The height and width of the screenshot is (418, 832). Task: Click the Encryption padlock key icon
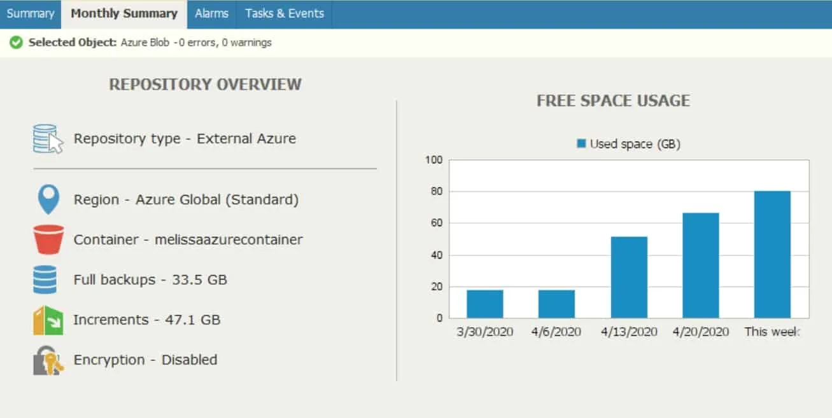(48, 360)
